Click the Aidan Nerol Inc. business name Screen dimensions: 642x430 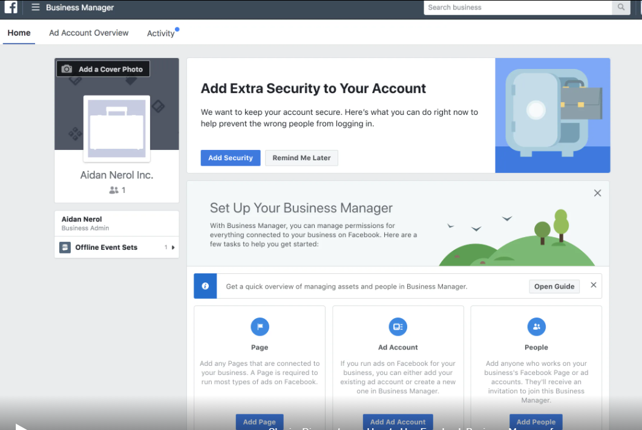coord(117,175)
